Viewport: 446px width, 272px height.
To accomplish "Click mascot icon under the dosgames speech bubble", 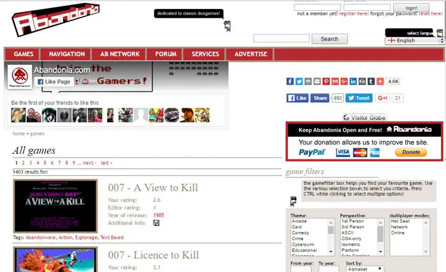I will coord(227,26).
